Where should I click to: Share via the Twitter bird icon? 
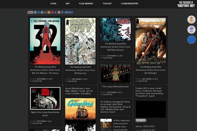[x=35, y=12]
